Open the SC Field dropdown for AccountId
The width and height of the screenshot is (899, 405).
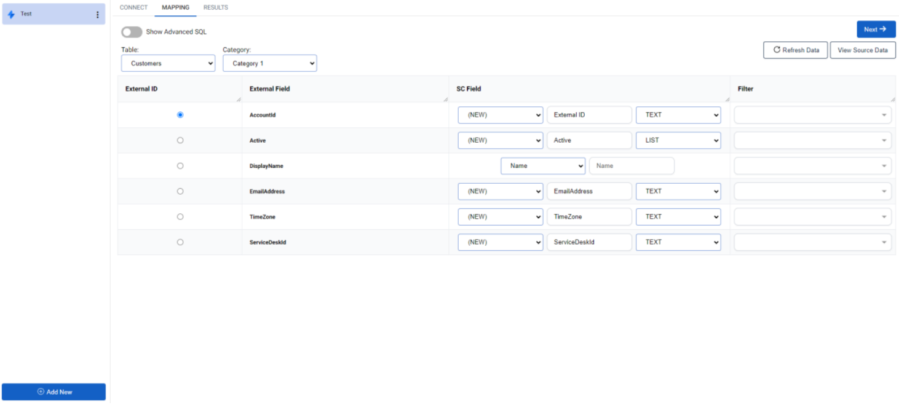point(500,114)
